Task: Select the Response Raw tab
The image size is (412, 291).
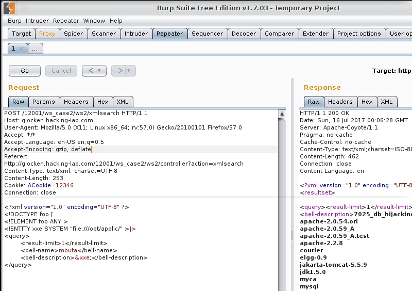Action: point(314,102)
